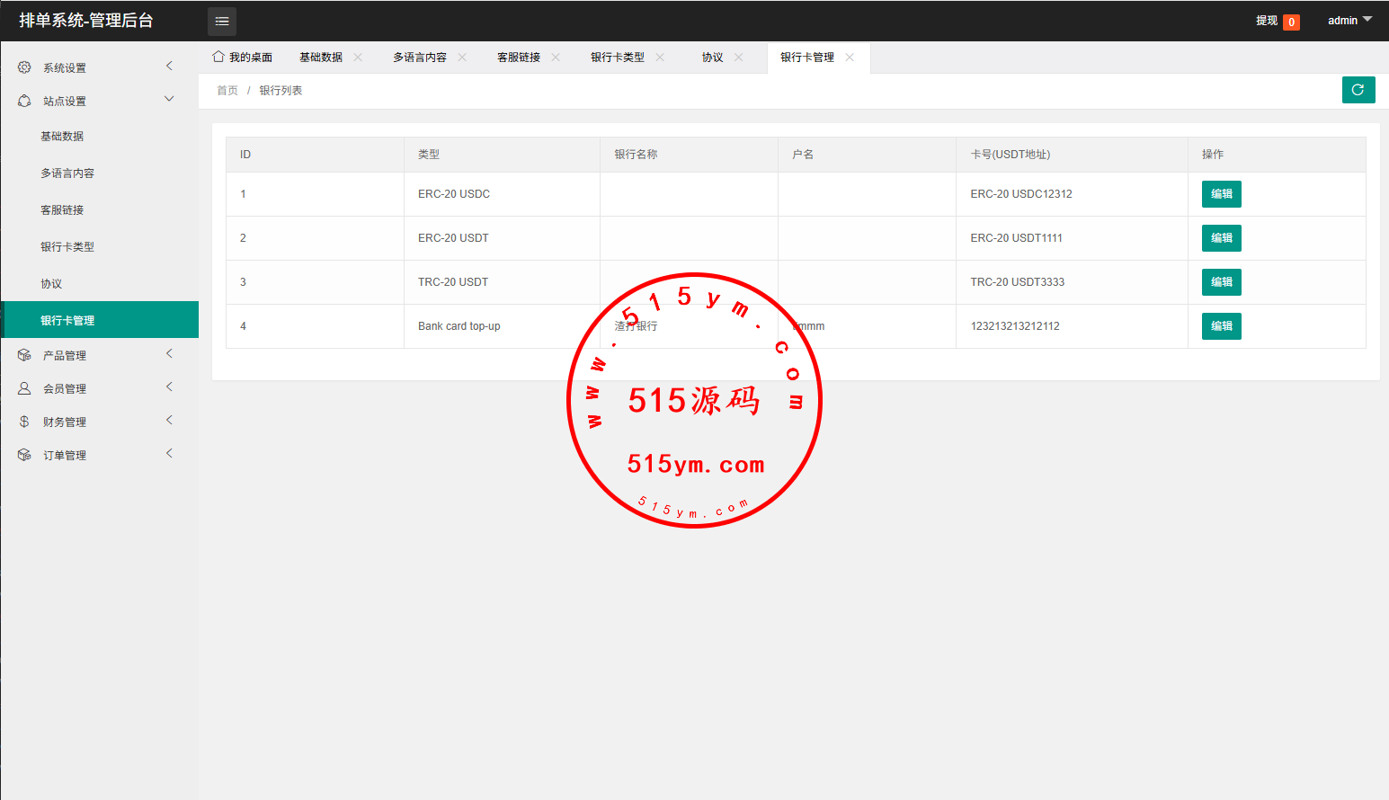Click the 首页 breadcrumb link

point(227,91)
